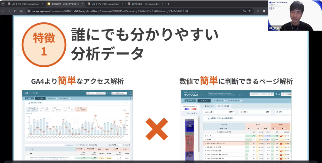Open the 日別 granularity dropdown above chart
Image resolution: width=322 pixels, height=163 pixels.
pyautogui.click(x=126, y=110)
